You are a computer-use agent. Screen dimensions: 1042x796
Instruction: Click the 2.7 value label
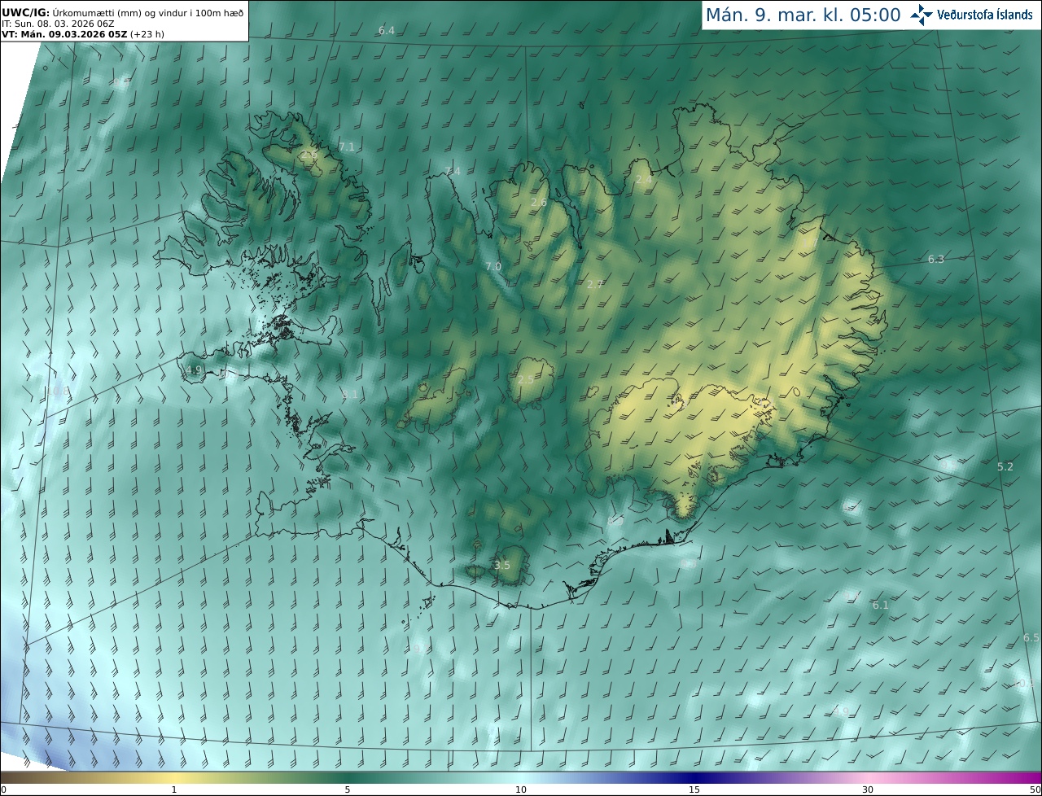click(x=594, y=284)
